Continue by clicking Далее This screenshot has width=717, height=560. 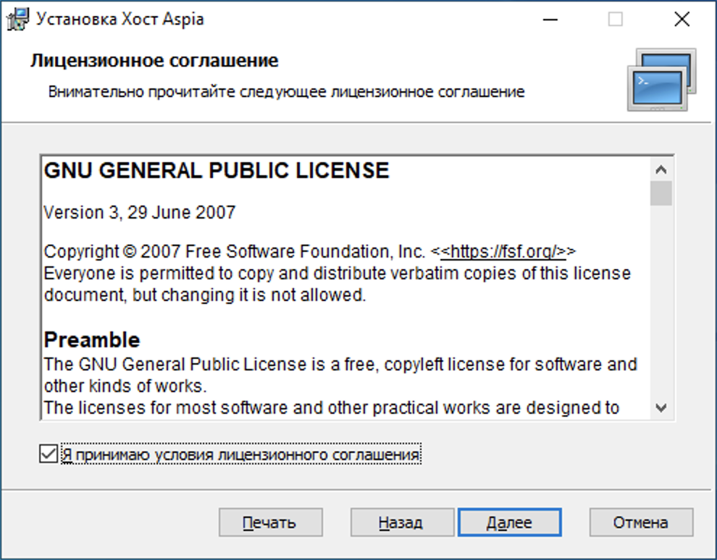point(509,522)
